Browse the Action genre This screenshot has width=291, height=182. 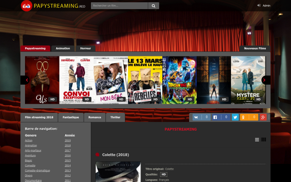(29, 141)
